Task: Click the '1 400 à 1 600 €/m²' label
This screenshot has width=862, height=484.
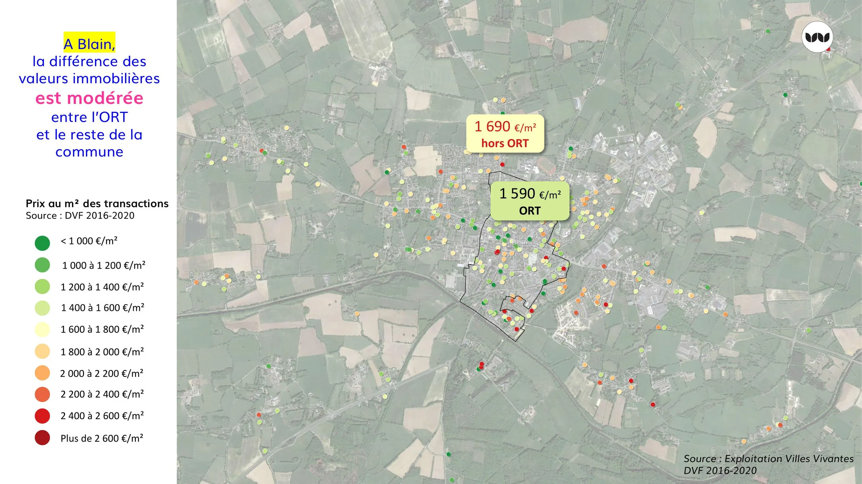Action: pos(103,308)
